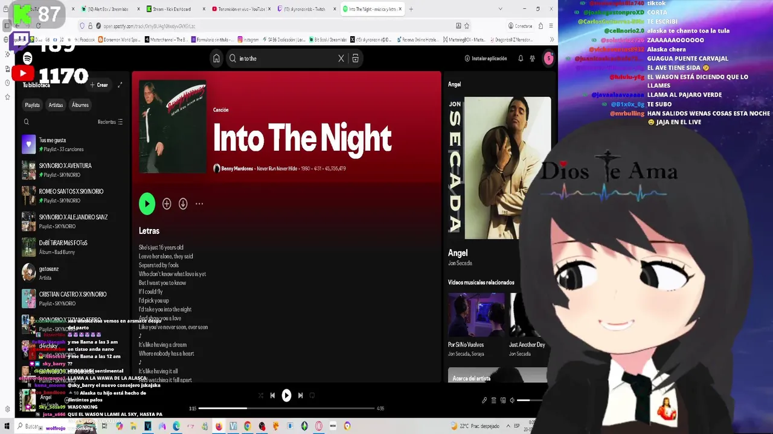This screenshot has height=434, width=773.
Task: Adjust volume slider
Action: point(531,400)
